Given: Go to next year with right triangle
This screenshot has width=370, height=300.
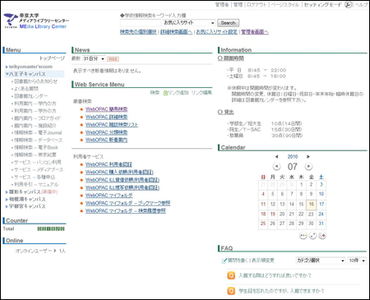Looking at the screenshot, I should [x=308, y=157].
